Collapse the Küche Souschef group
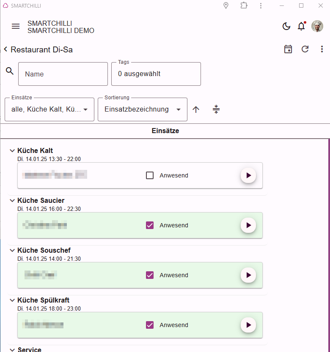 click(x=12, y=250)
